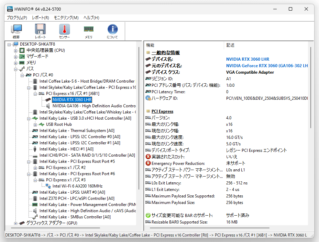The image size is (319, 242).
Task: Click the details panel vertical scrollbar
Action: tap(311, 87)
